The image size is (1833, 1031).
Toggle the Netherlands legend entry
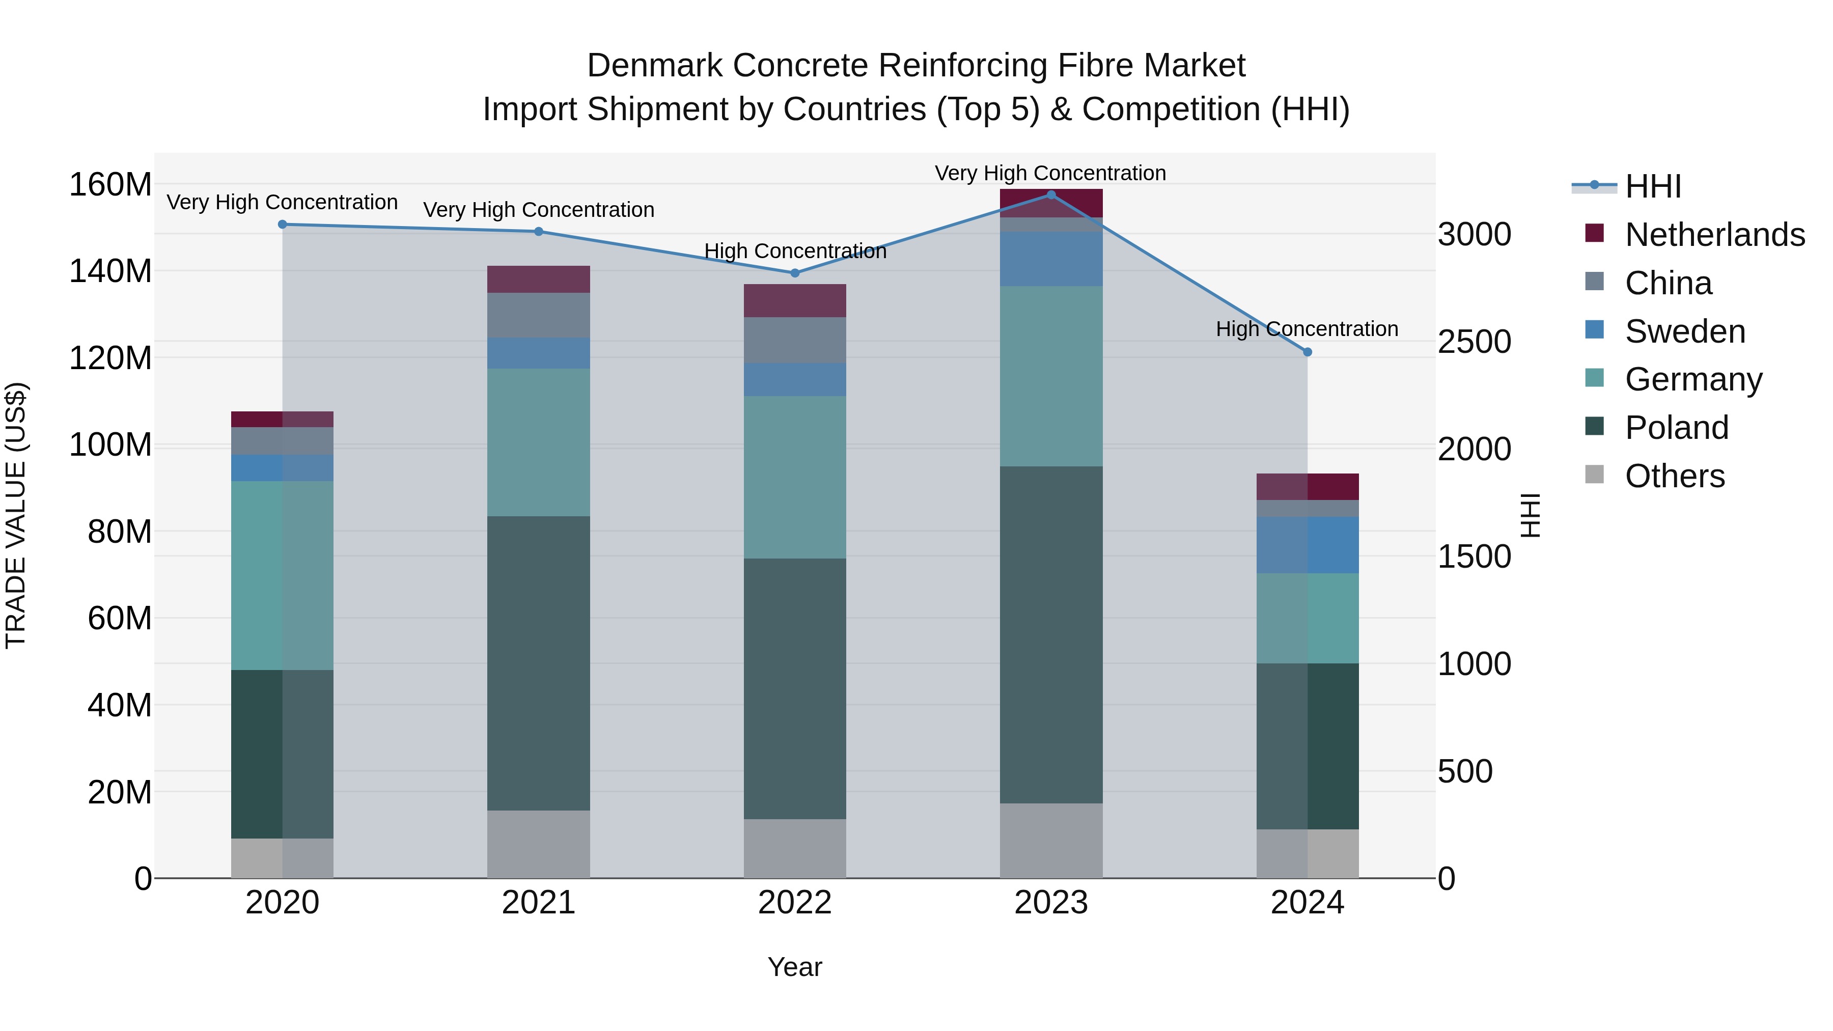[x=1695, y=234]
